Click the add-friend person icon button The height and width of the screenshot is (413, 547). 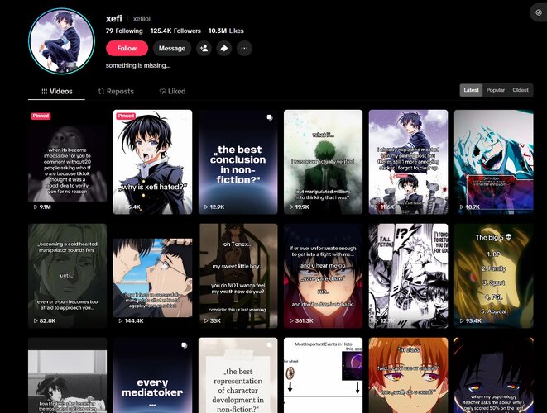(x=204, y=49)
